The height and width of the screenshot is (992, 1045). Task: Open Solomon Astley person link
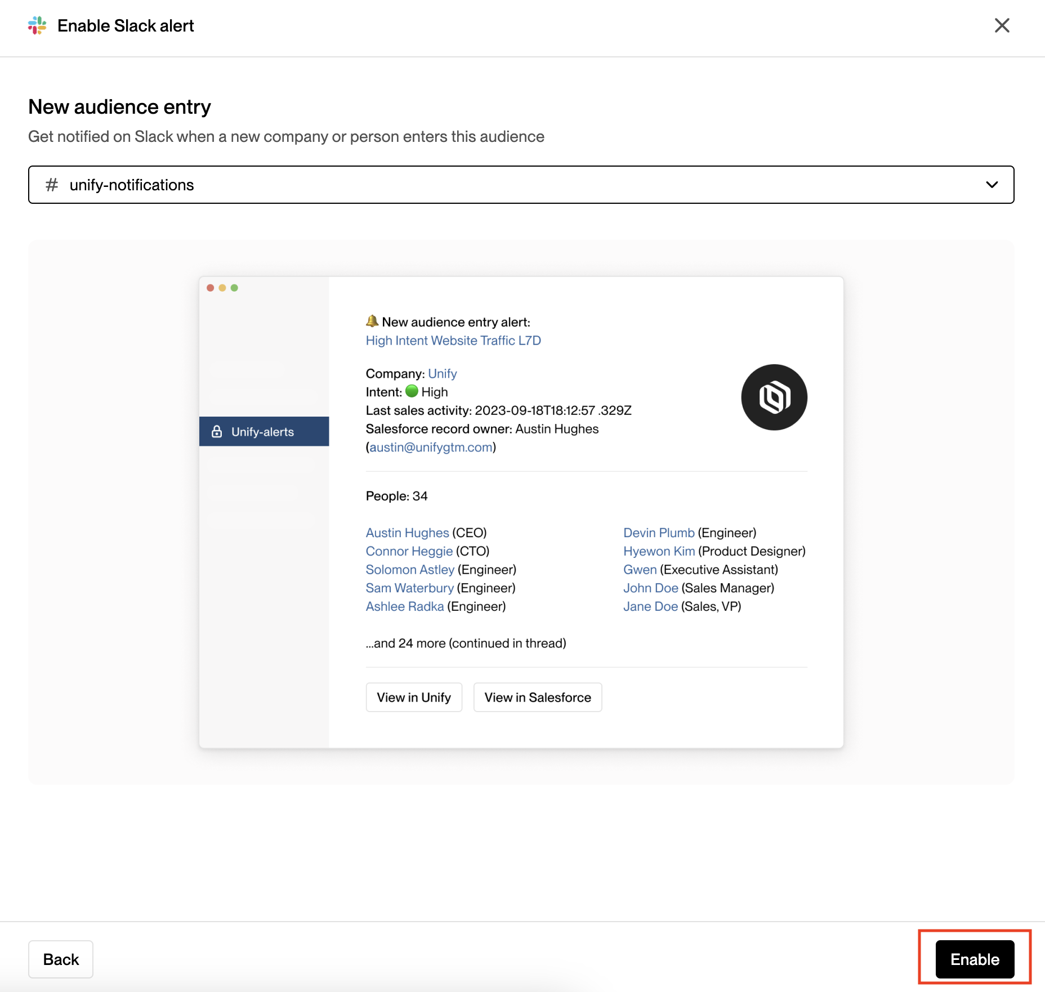(x=410, y=570)
